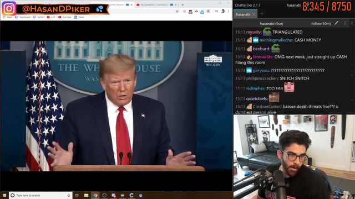Close the Capitalism v Coronavirus tab

coord(175,5)
